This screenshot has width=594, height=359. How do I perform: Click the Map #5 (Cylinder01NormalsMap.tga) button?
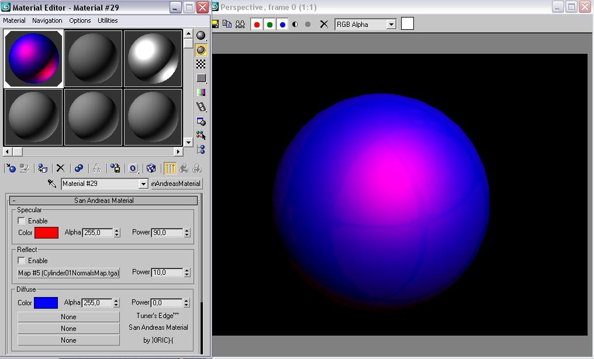click(68, 272)
